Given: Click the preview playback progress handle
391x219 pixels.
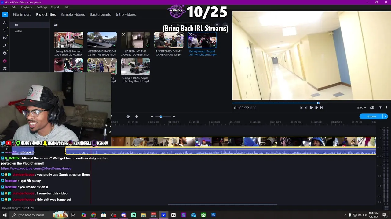Looking at the screenshot, I should (318, 103).
